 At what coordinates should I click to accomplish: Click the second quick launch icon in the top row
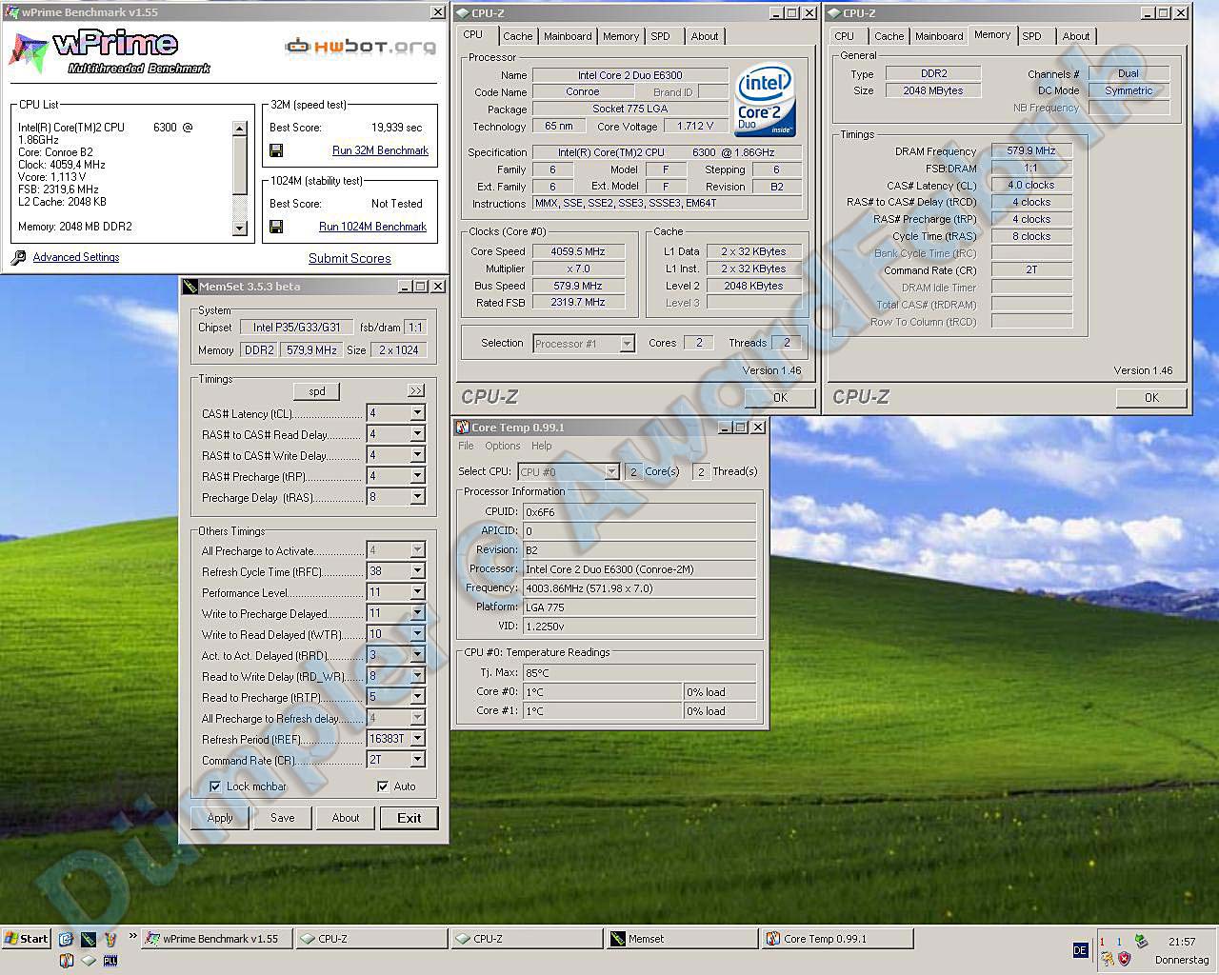click(89, 939)
